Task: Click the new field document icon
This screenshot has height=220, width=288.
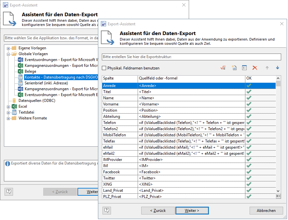Action: [234, 68]
